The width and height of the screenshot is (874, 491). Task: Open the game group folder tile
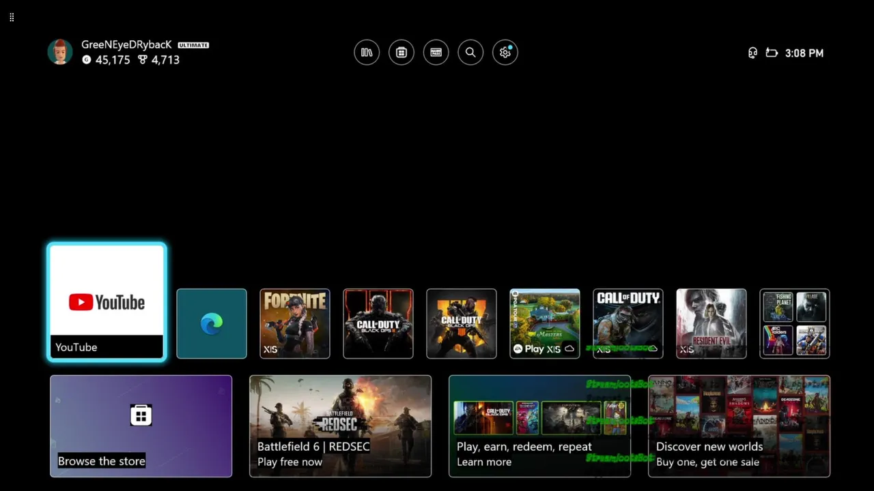795,323
